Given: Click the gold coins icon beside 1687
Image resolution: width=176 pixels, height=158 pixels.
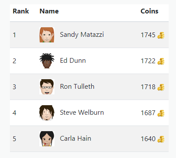Looking at the screenshot, I should (161, 113).
